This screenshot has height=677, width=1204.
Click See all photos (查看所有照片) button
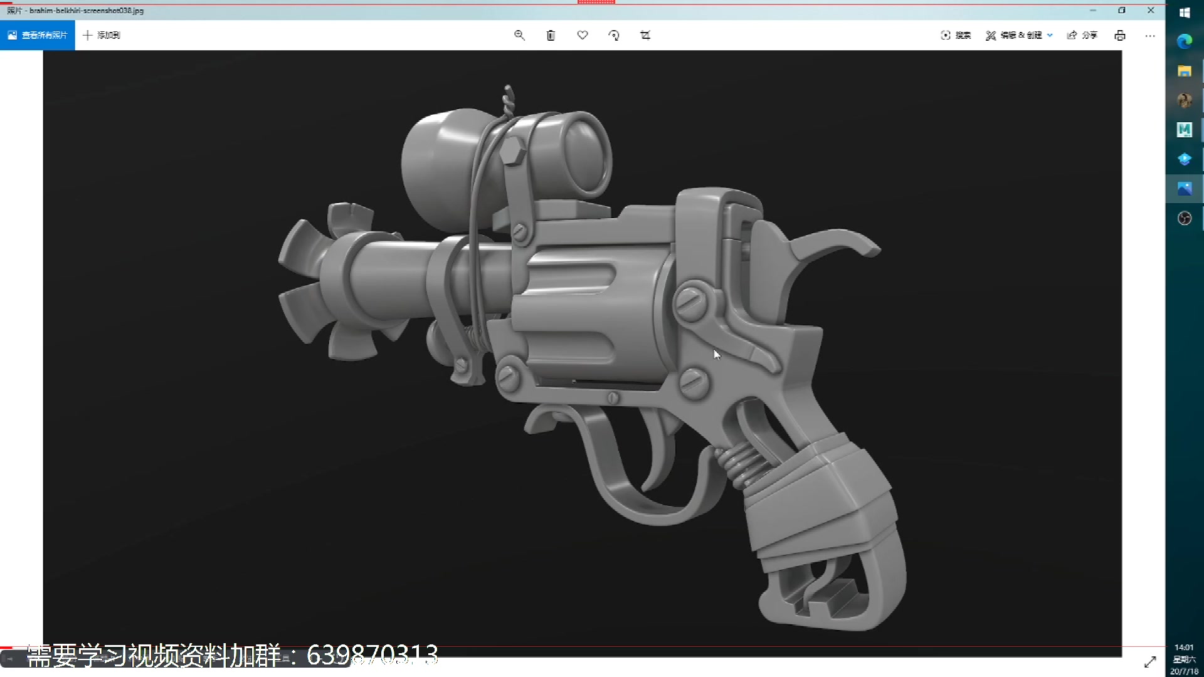38,35
